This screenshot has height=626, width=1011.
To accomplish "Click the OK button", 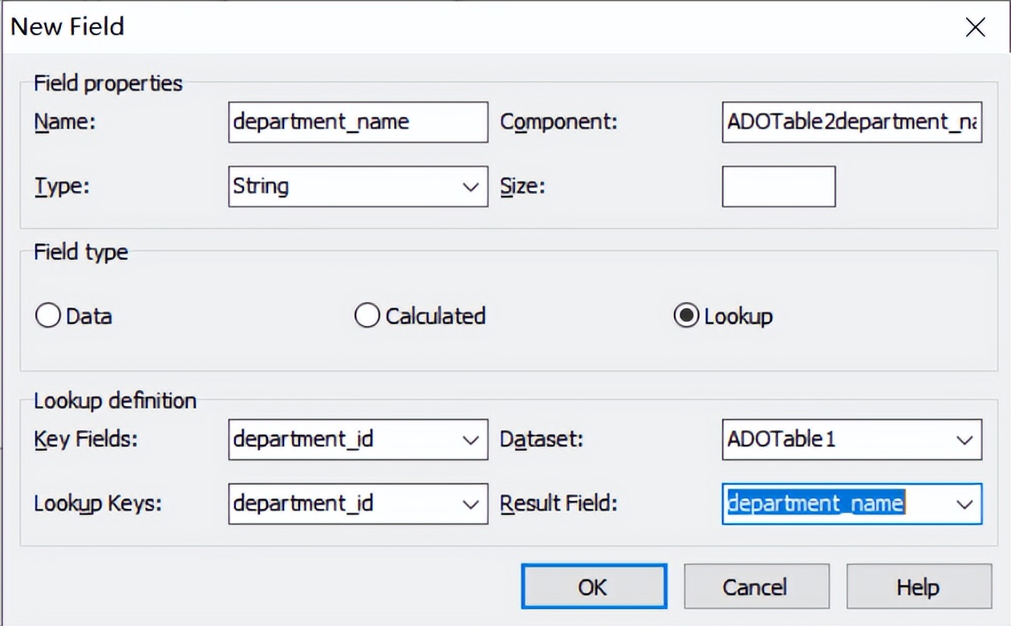I will tap(593, 587).
